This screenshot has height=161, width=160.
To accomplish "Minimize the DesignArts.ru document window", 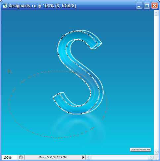I will click(x=139, y=6).
